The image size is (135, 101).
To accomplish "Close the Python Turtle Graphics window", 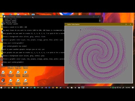I will pyautogui.click(x=130, y=24).
